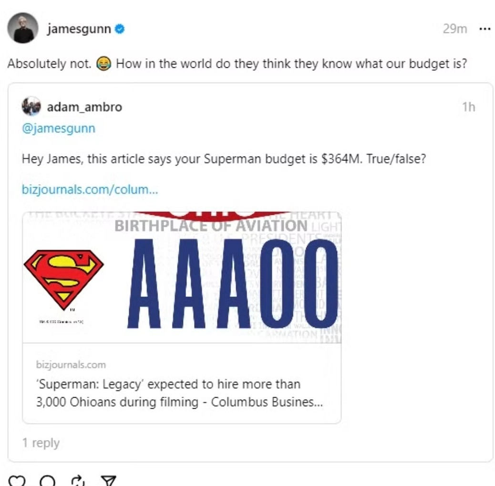Click the blue verified badge next to jamesgunn
Image resolution: width=495 pixels, height=486 pixels.
click(120, 29)
